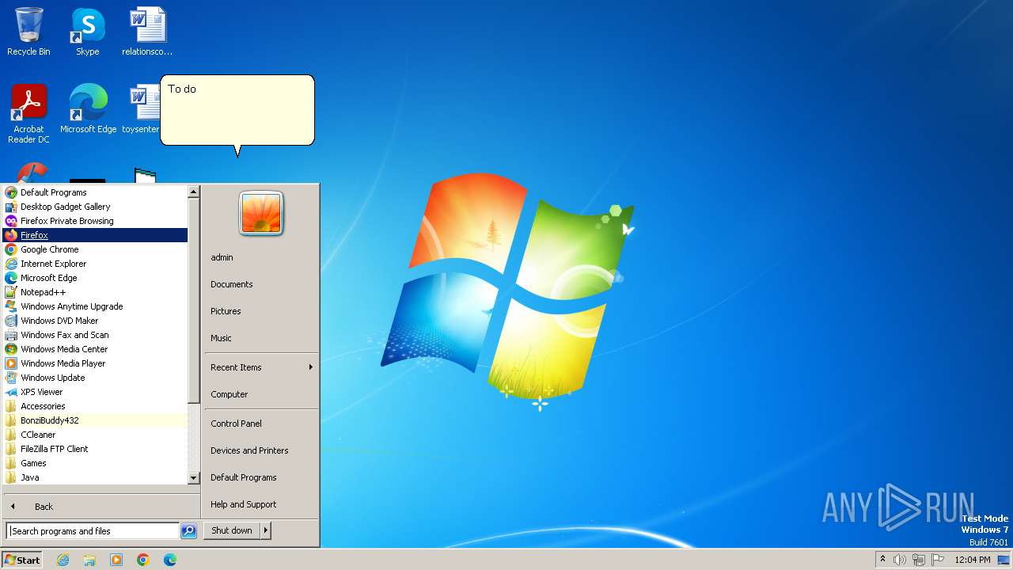Viewport: 1013px width, 570px height.
Task: Open Control Panel
Action: (261, 424)
